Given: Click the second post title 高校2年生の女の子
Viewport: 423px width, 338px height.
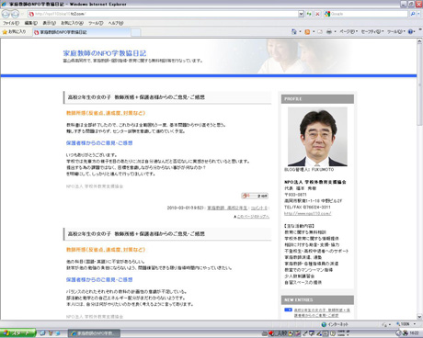Looking at the screenshot, I should (136, 234).
